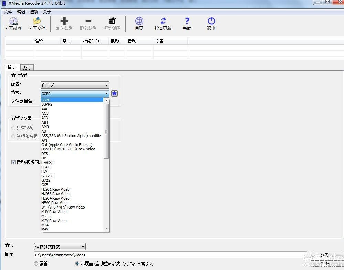Choose H.263 Raw Video format

[x=72, y=194]
